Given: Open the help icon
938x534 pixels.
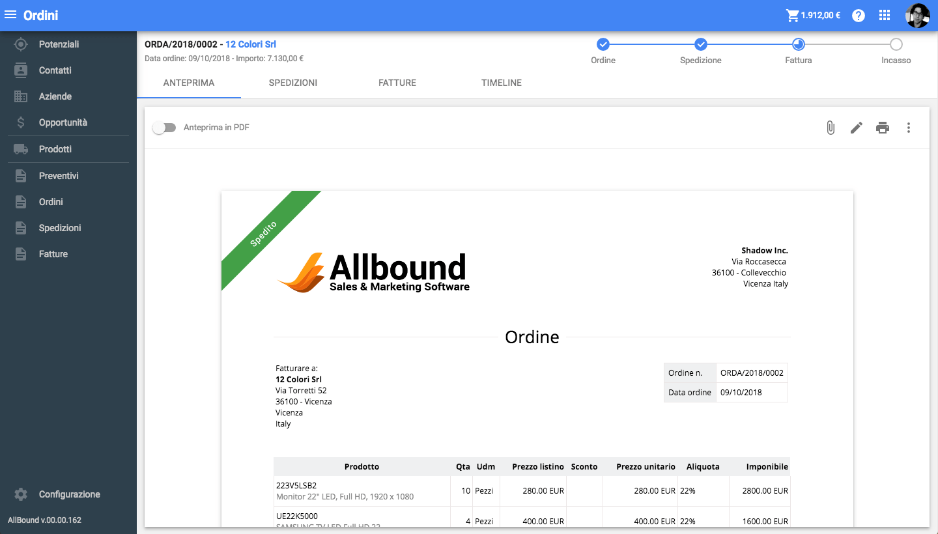Looking at the screenshot, I should pyautogui.click(x=858, y=16).
